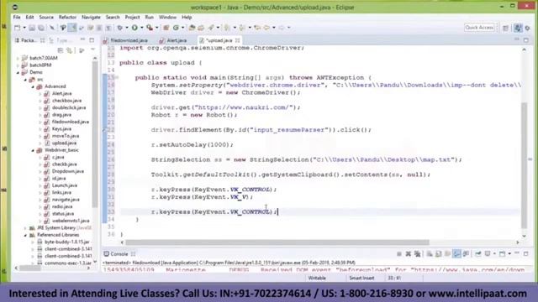The height and width of the screenshot is (302, 538).
Task: Select doubleclick.java in the tree
Action: tap(69, 107)
